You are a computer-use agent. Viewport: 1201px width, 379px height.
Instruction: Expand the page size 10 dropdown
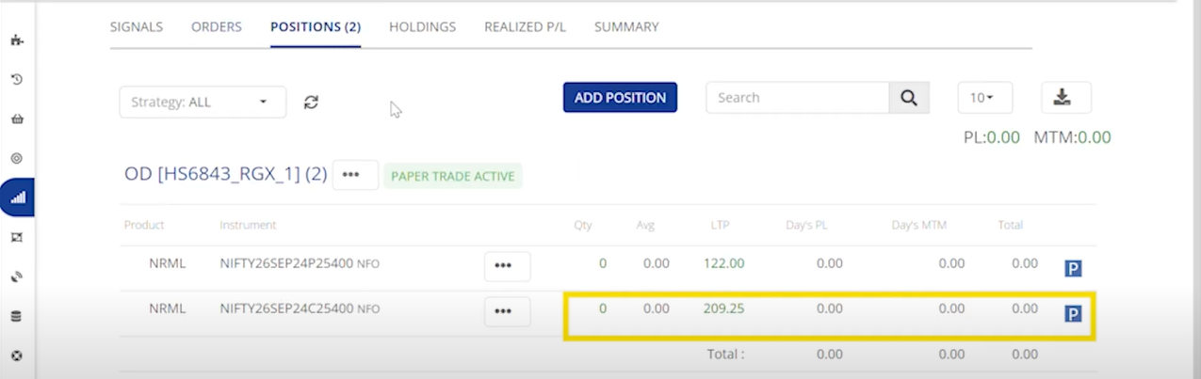pos(984,98)
